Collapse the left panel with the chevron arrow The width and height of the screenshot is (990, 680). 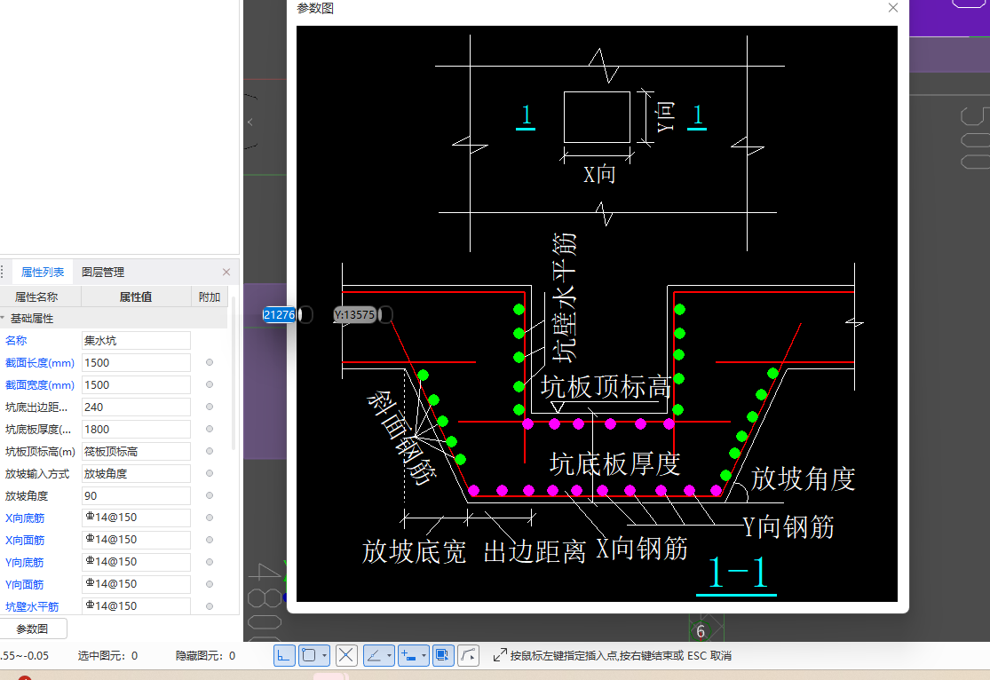[x=250, y=123]
